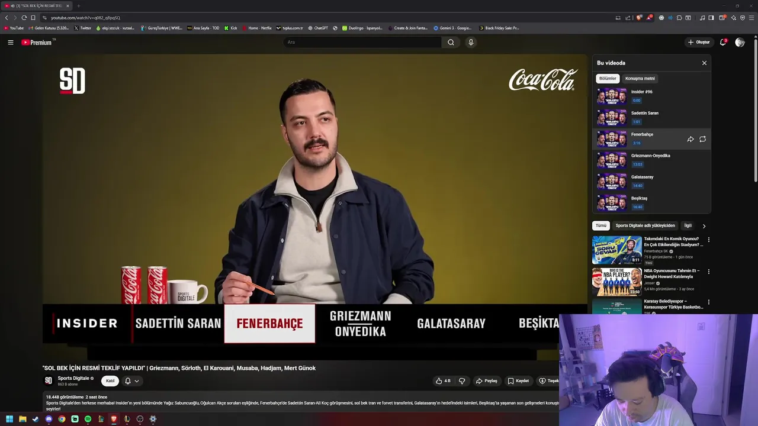Open the Gemini 3 - Google bookmark

[452, 28]
